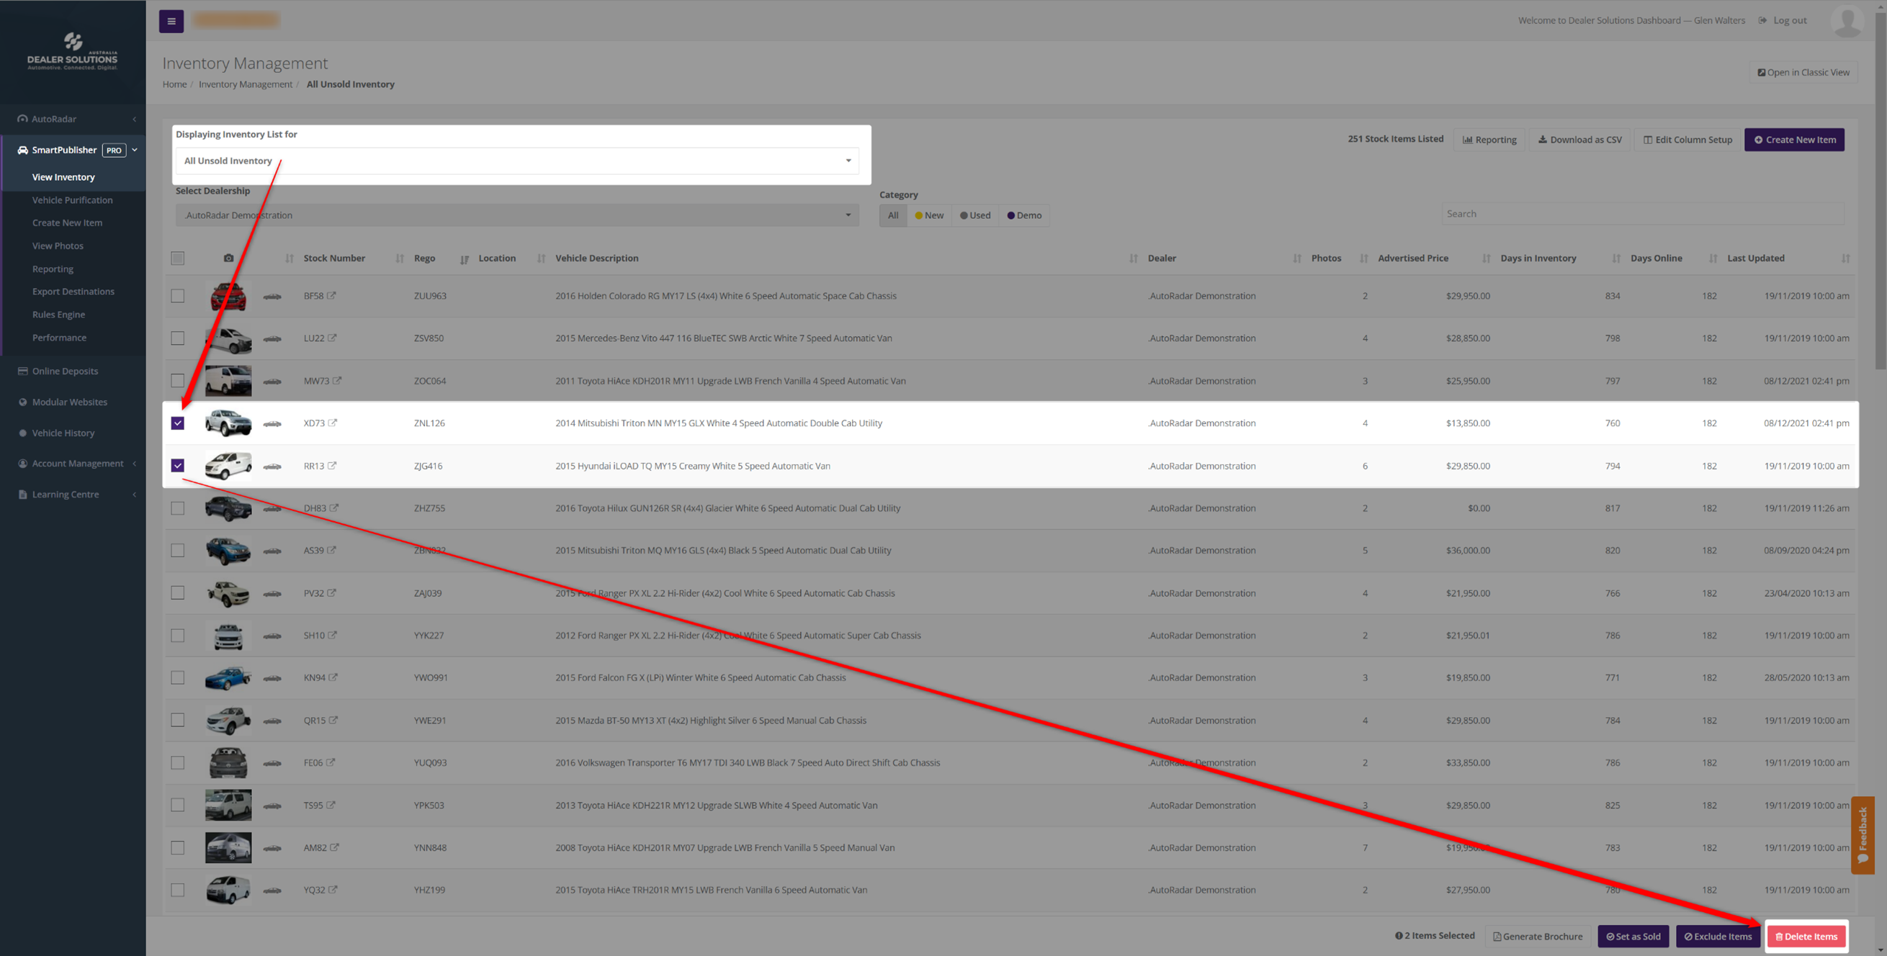Expand the Learning Centre section
Viewport: 1887px width, 956px height.
point(134,495)
